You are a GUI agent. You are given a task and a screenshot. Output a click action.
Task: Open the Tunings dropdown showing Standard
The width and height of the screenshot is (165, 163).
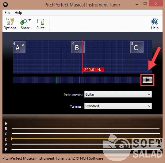pos(118,106)
